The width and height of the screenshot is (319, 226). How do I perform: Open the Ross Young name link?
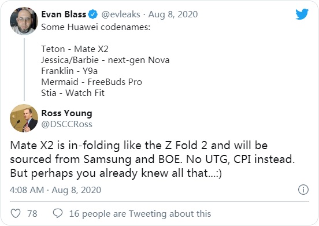(x=66, y=113)
